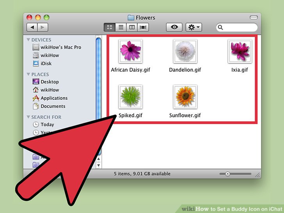Click the sidebar scroll up arrow
This screenshot has width=284, height=213.
(99, 159)
